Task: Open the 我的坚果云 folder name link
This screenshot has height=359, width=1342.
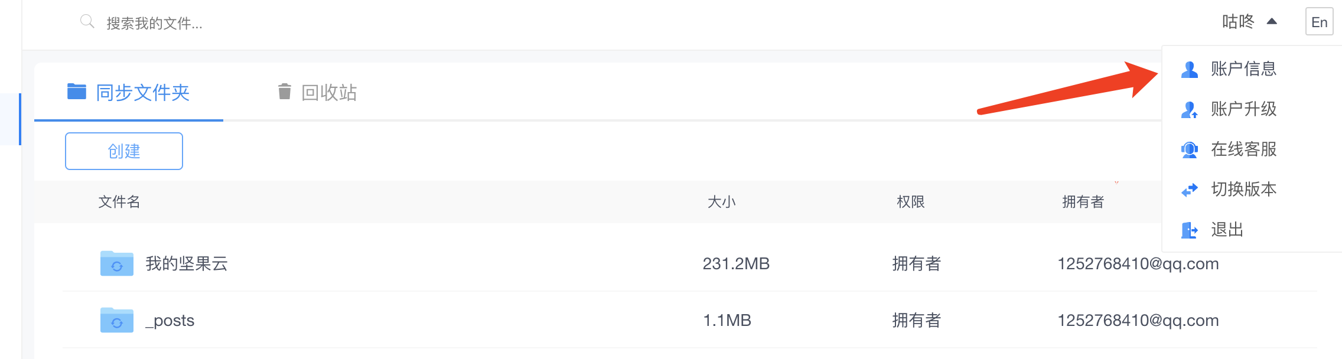Action: pos(187,263)
